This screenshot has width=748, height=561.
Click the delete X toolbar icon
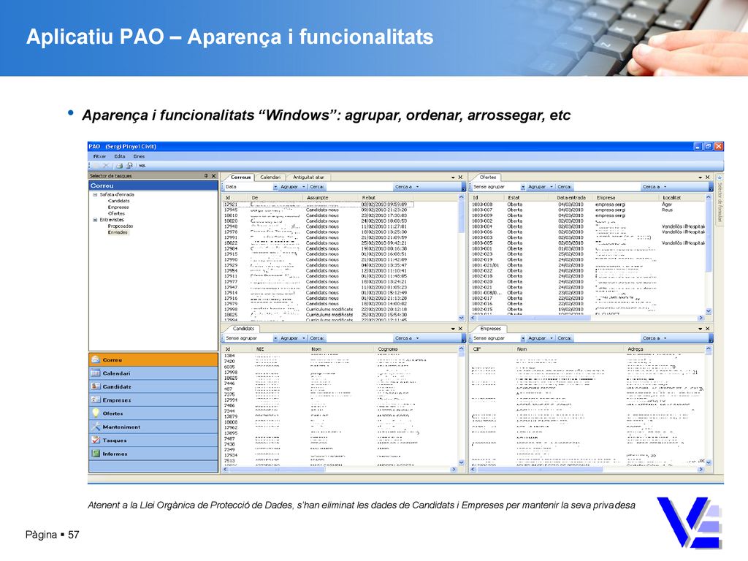click(x=106, y=166)
